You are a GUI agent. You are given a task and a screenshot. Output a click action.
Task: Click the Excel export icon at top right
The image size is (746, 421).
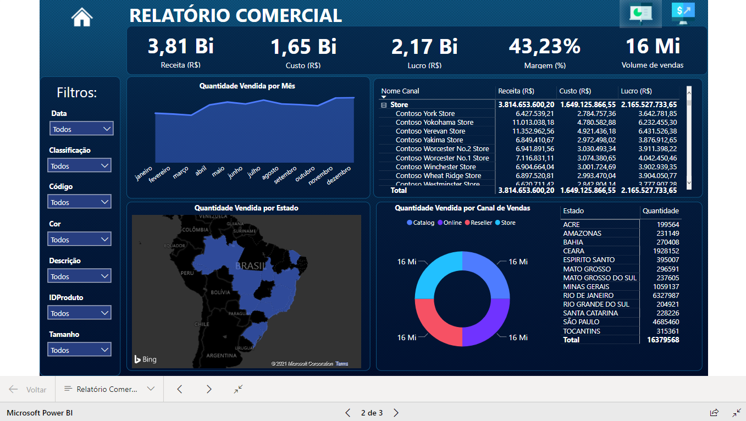[x=640, y=13]
